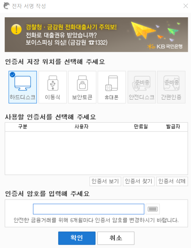Click the disabled 안전디스크 option
Screen dimensions: 191x248
(x=142, y=87)
